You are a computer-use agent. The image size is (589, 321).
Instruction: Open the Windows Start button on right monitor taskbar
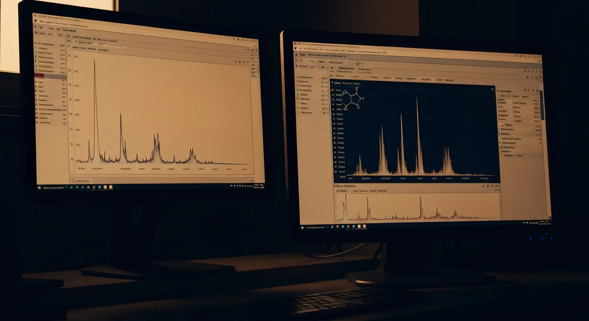[x=302, y=228]
